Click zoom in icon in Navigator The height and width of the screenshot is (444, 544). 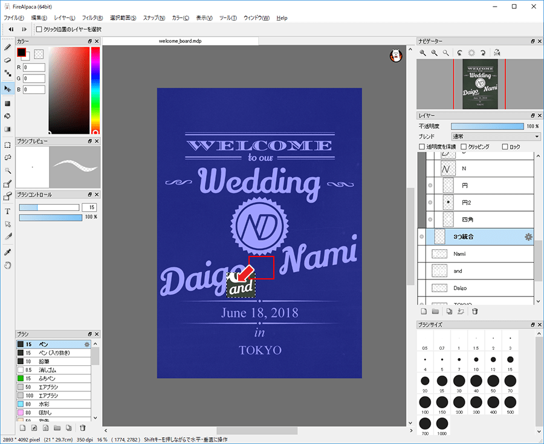click(x=424, y=53)
